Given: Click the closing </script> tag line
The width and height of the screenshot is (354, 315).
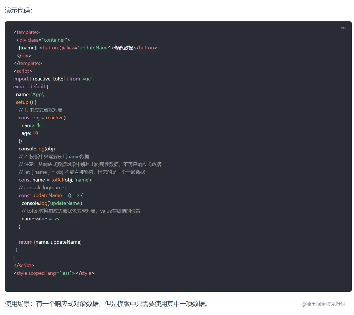Looking at the screenshot, I should (x=24, y=265).
